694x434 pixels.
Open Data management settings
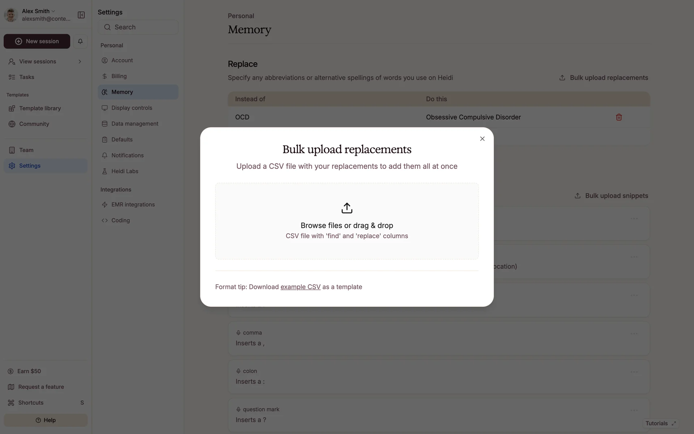pyautogui.click(x=134, y=124)
